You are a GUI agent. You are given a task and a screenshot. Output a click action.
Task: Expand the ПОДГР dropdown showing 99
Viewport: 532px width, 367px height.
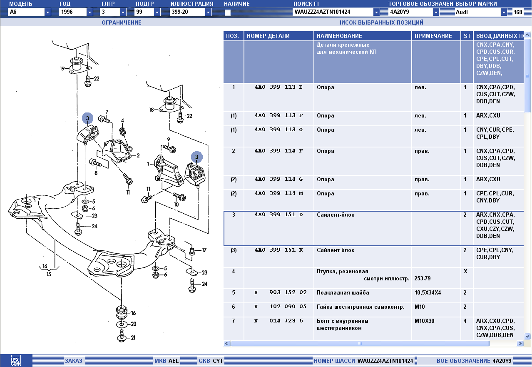tap(157, 12)
